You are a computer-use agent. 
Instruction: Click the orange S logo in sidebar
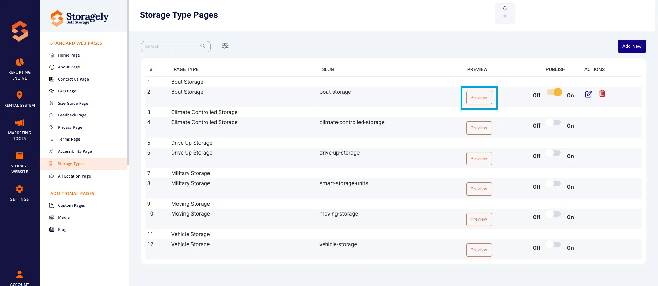point(20,31)
